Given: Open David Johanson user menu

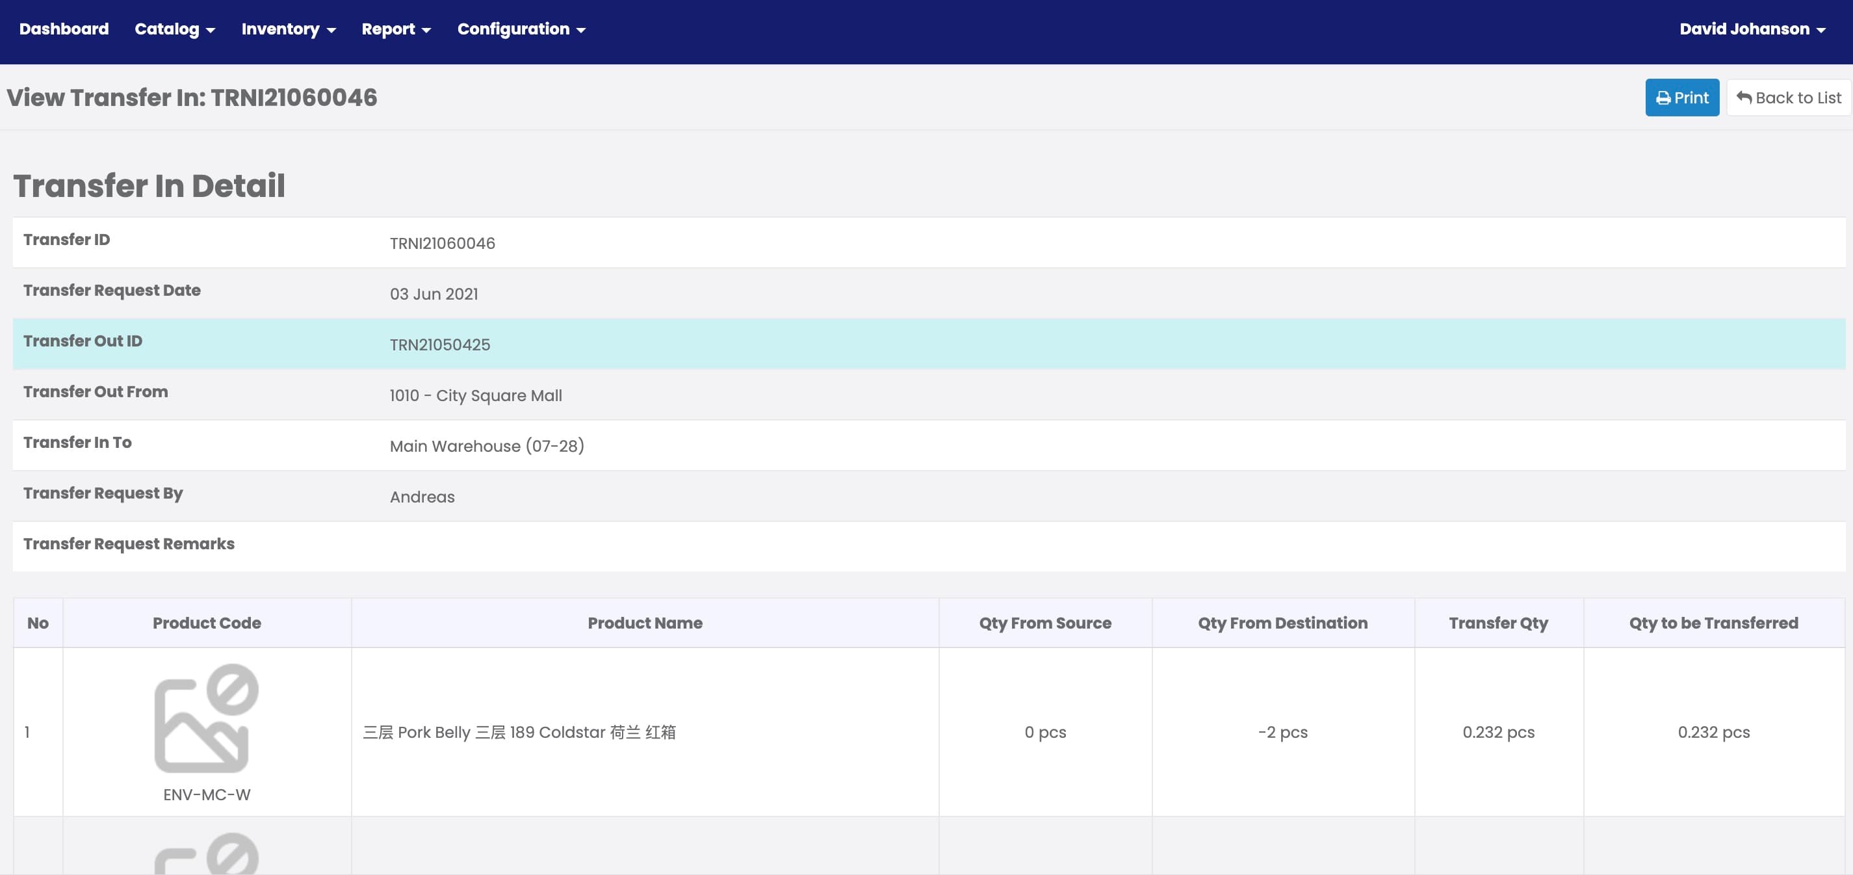Looking at the screenshot, I should pyautogui.click(x=1752, y=29).
